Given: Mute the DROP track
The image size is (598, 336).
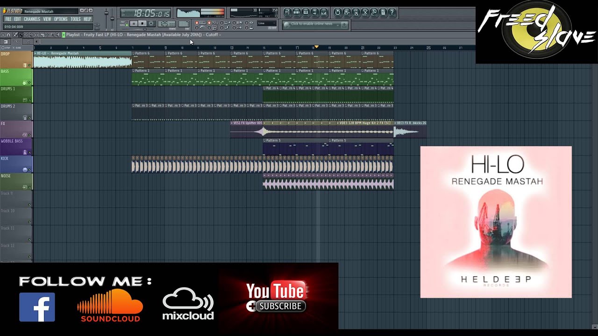Looking at the screenshot, I should pyautogui.click(x=29, y=65).
